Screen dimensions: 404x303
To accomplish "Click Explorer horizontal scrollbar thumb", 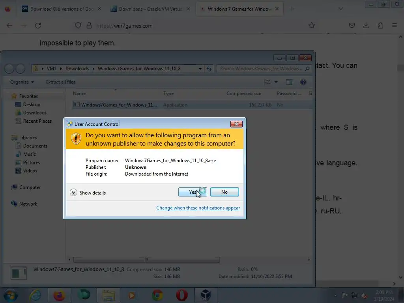I will coord(146,260).
